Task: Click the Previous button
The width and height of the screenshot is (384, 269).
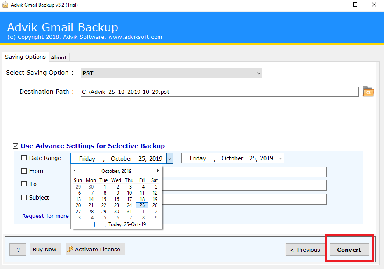Action: click(x=305, y=250)
